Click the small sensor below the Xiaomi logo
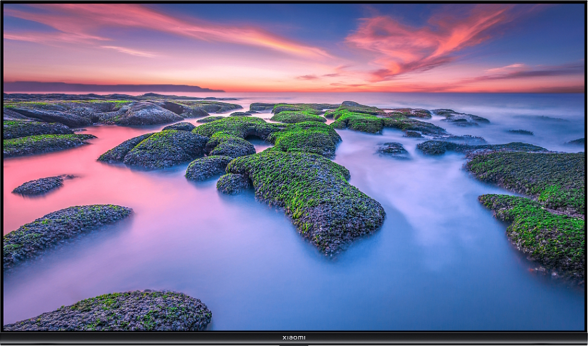This screenshot has height=346, width=588. 293,344
